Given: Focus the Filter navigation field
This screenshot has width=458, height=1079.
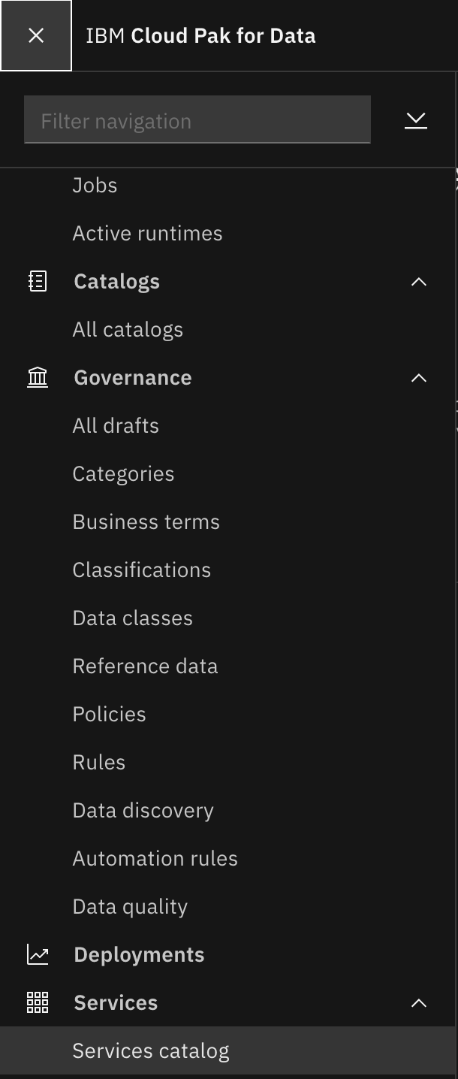Looking at the screenshot, I should (x=197, y=119).
